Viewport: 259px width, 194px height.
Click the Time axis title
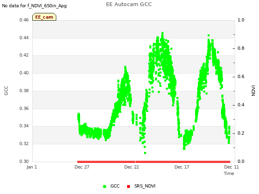click(x=229, y=173)
